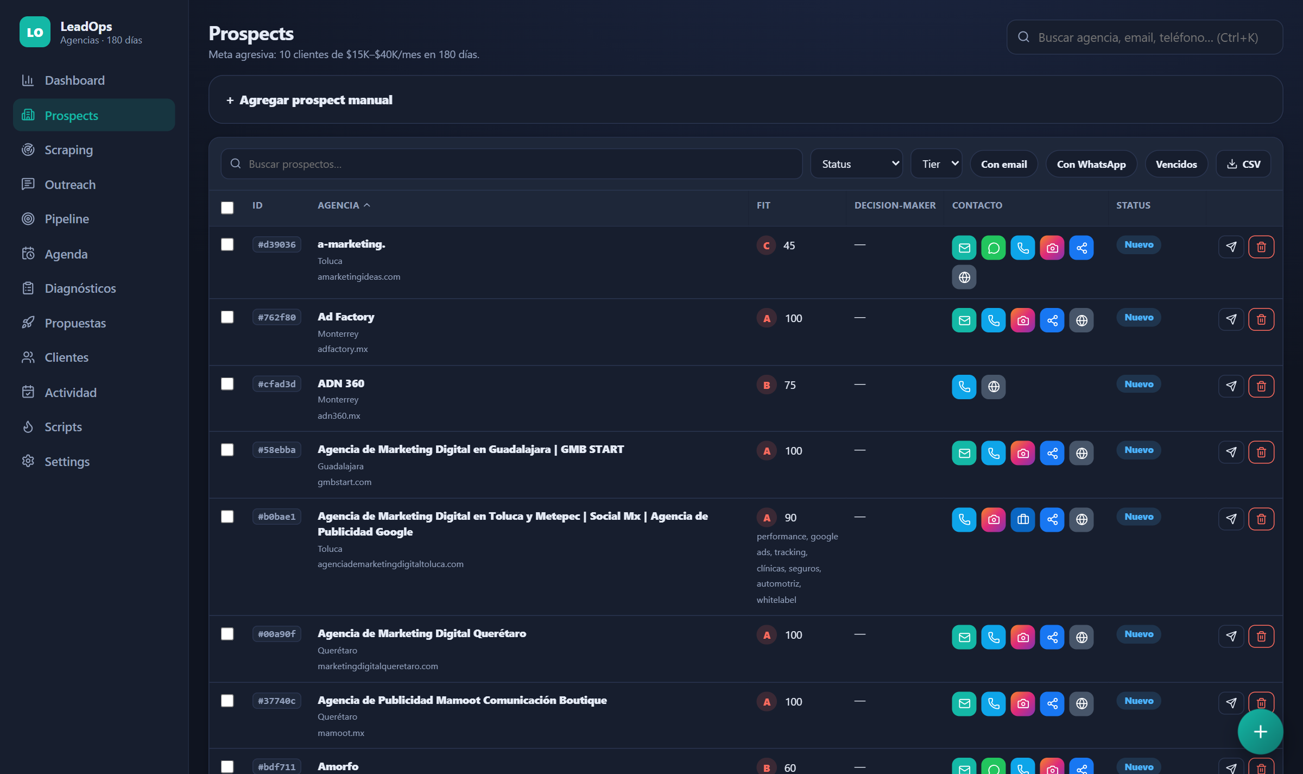1303x774 pixels.
Task: Click the WhatsApp icon for a-marketing.
Action: coord(993,248)
